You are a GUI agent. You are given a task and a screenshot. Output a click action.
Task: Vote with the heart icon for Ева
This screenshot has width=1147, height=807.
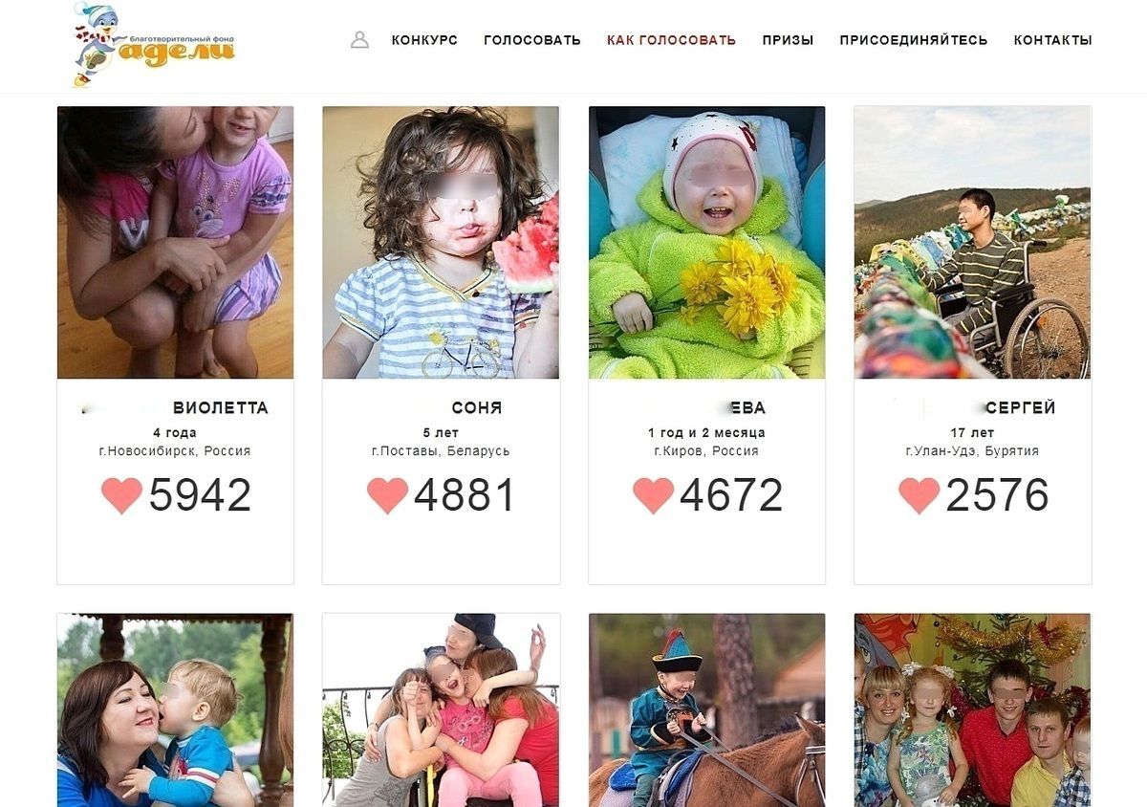653,495
